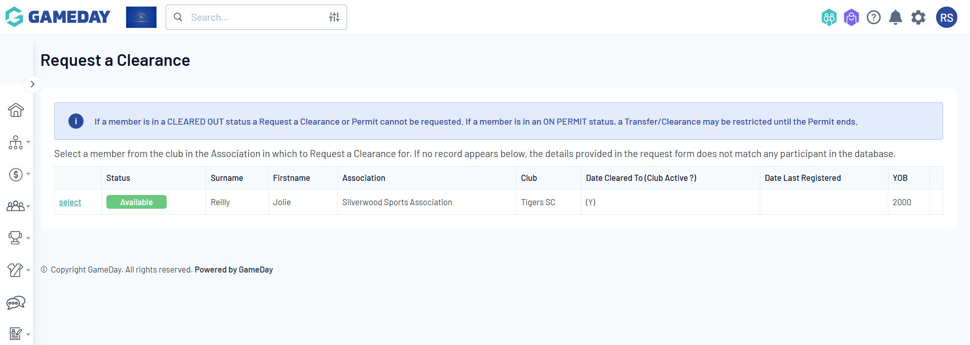Click the green Available status badge

click(x=136, y=202)
